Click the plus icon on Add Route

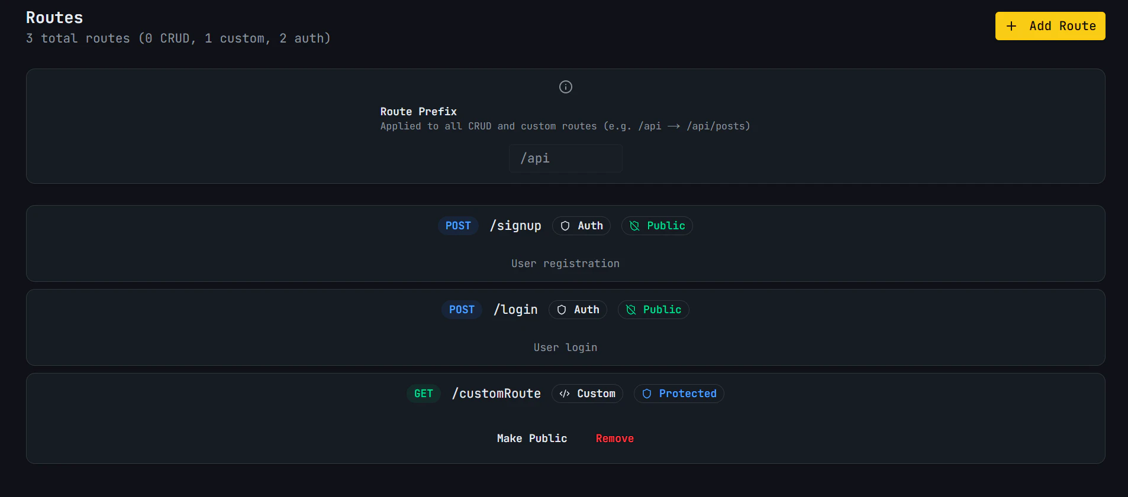coord(1011,26)
